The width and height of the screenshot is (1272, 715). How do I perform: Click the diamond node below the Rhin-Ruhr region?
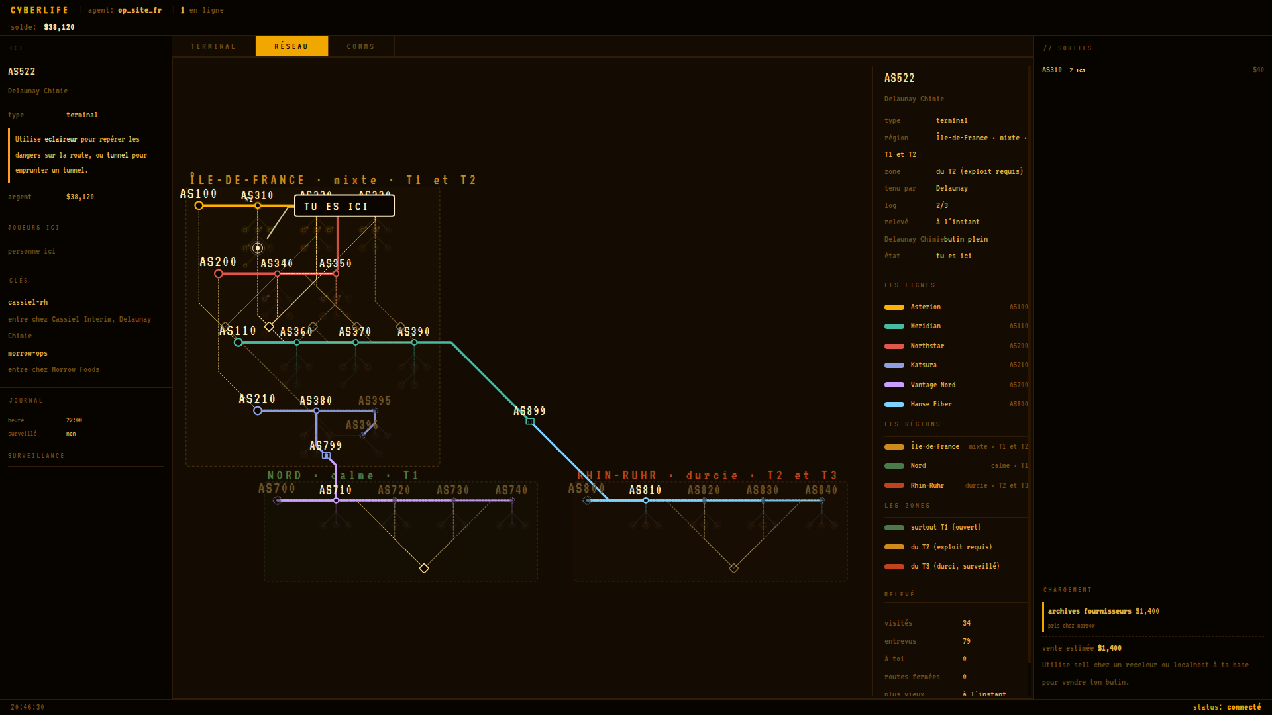coord(734,568)
